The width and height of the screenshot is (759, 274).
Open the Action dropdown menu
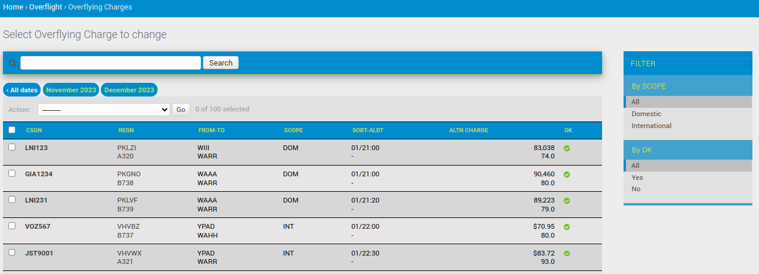pos(104,110)
